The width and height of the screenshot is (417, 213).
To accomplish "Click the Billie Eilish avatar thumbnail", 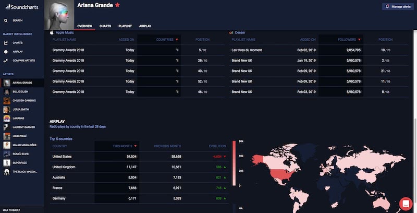I will pyautogui.click(x=6, y=92).
